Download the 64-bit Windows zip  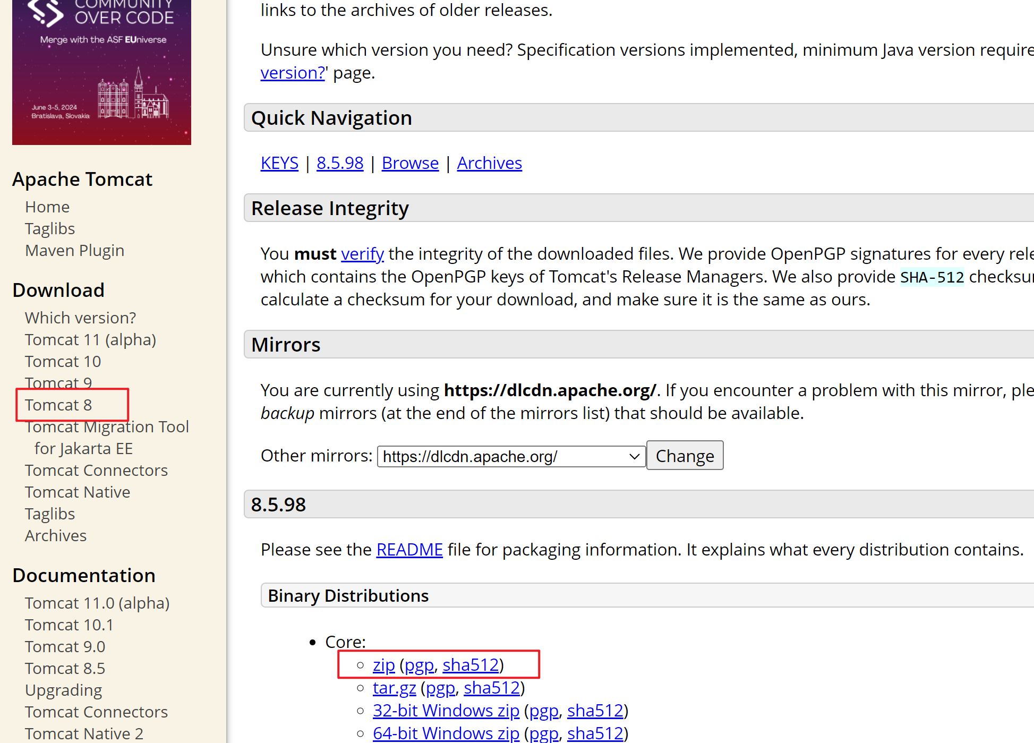446,733
